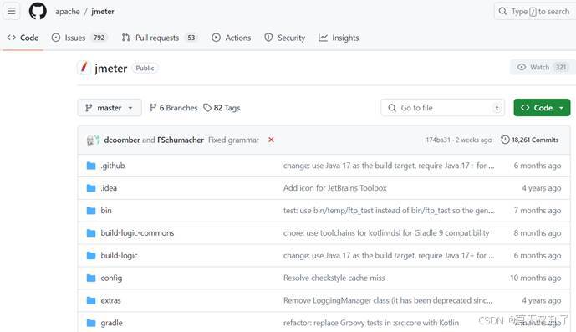Open the kotlin-dsl toolchains commit message
Viewport: 576px width, 332px height.
pyautogui.click(x=386, y=233)
